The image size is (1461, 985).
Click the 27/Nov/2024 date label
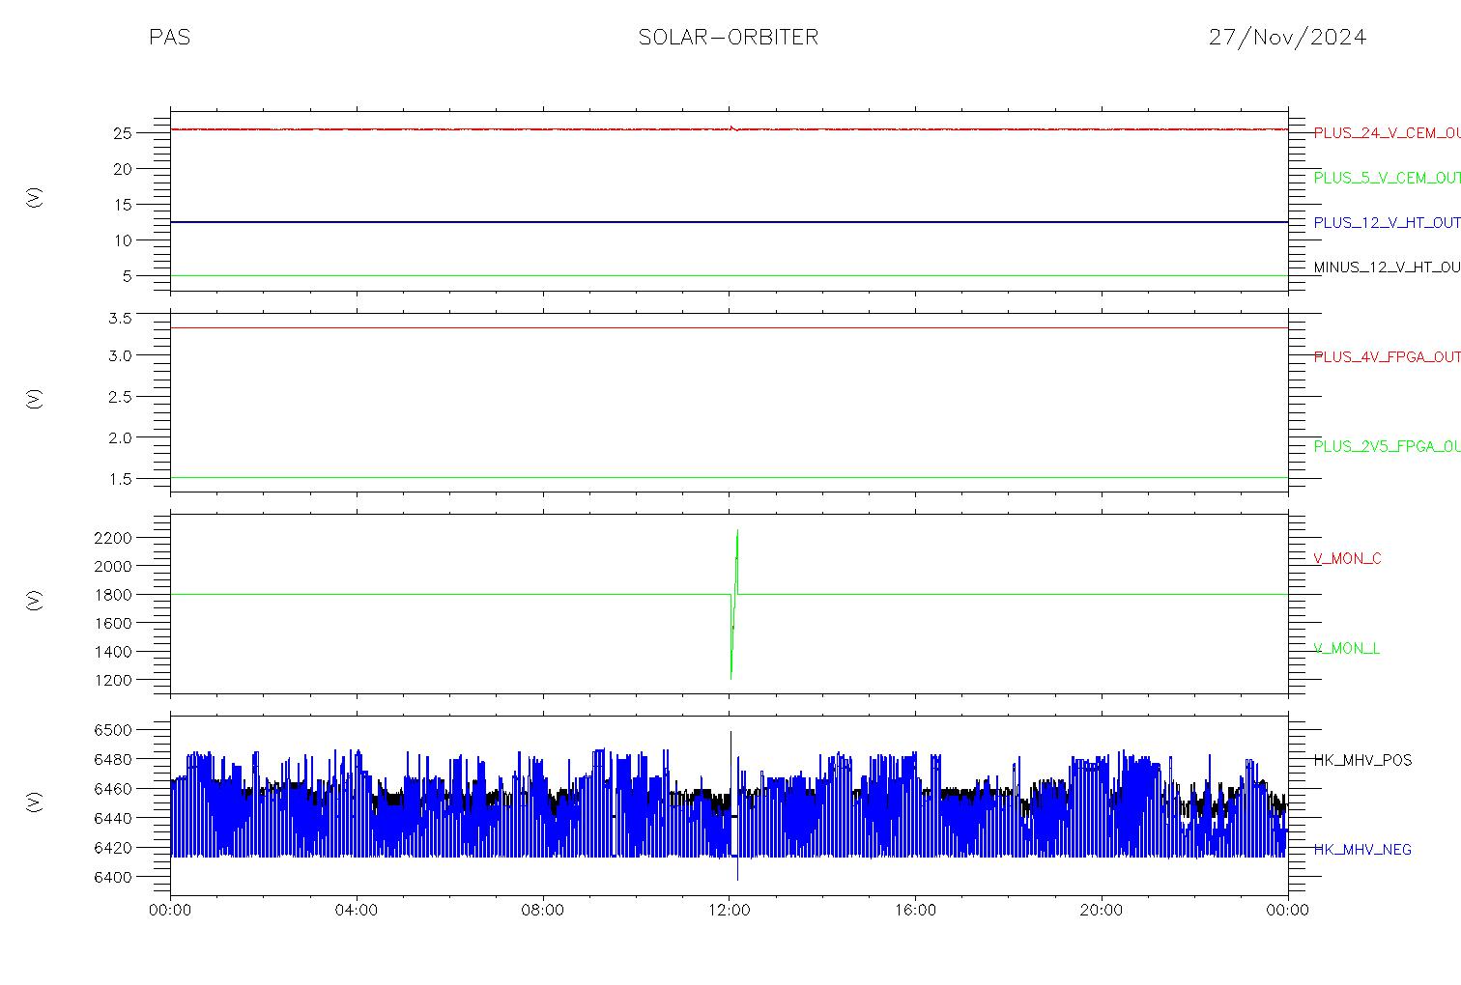tap(1287, 38)
